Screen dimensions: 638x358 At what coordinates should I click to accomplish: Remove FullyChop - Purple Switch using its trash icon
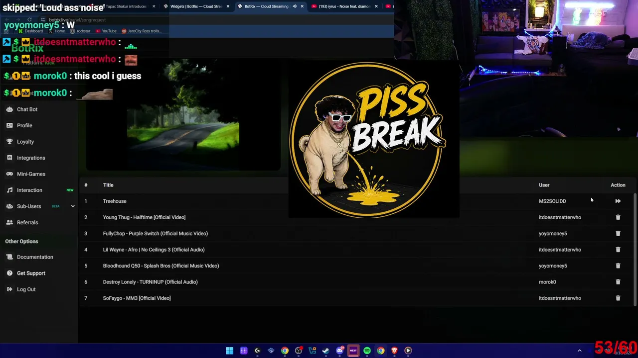tap(618, 233)
